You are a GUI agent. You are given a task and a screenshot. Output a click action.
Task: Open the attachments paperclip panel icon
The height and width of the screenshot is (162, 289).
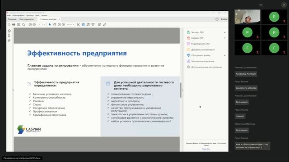[x=9, y=40]
